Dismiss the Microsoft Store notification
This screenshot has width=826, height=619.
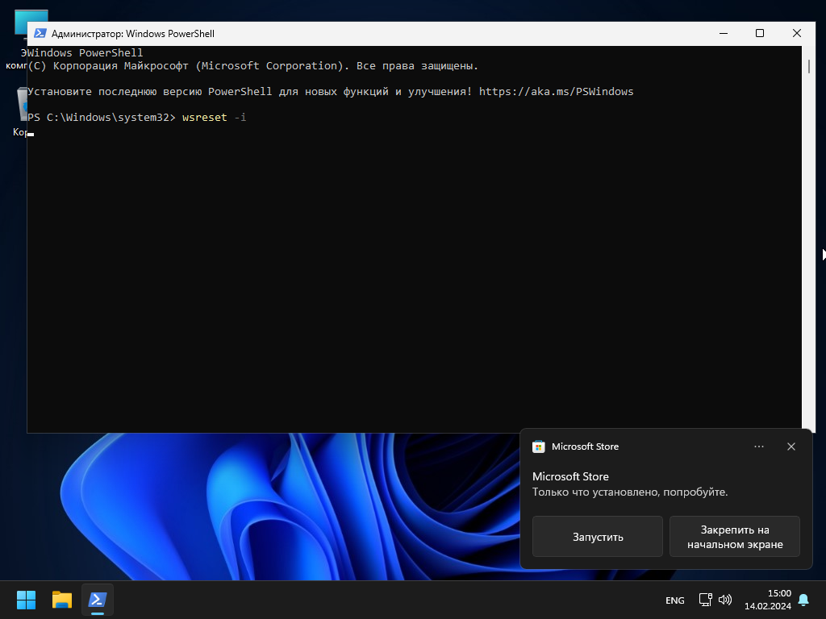click(791, 447)
